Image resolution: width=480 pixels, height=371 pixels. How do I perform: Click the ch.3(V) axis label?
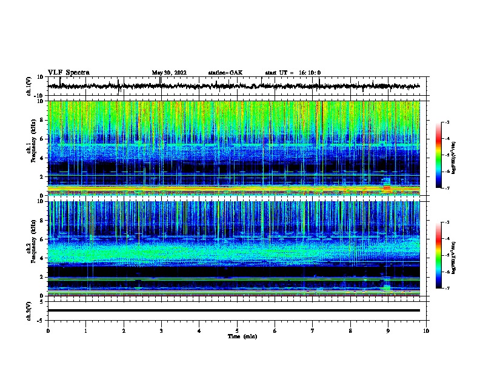click(x=29, y=311)
